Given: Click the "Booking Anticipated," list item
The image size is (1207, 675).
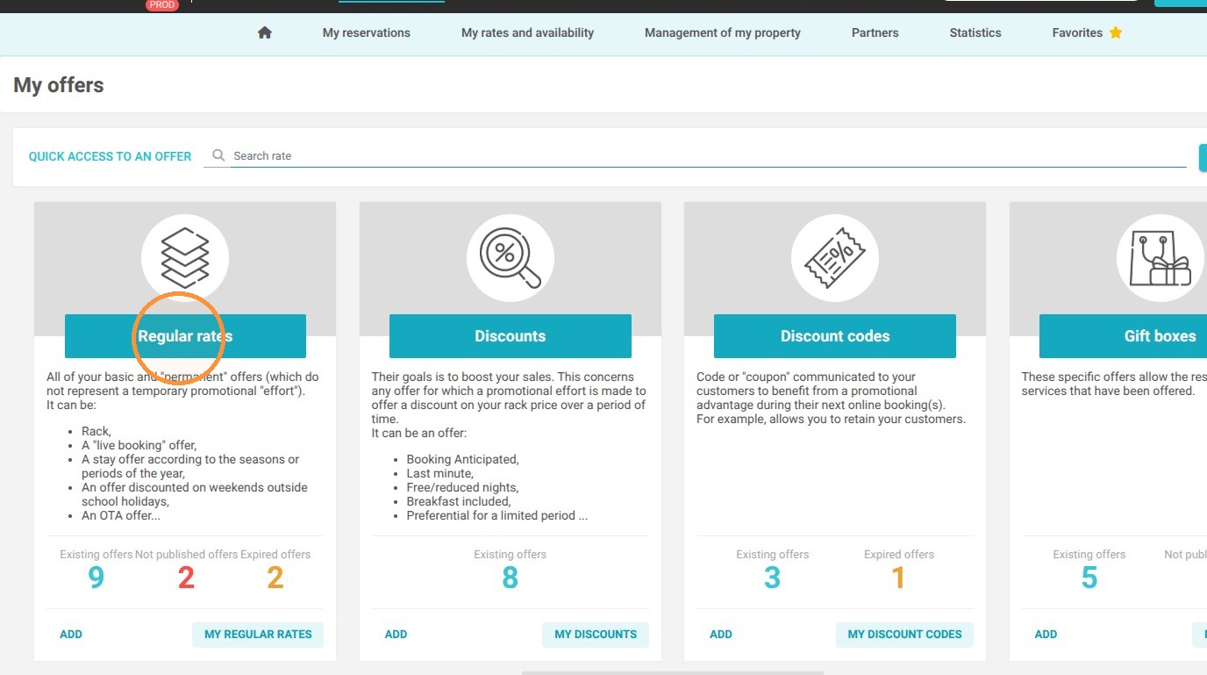Looking at the screenshot, I should click(463, 459).
